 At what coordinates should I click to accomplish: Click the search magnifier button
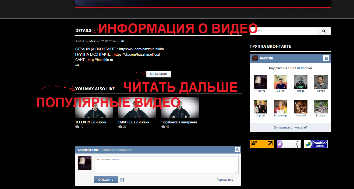[x=324, y=31]
